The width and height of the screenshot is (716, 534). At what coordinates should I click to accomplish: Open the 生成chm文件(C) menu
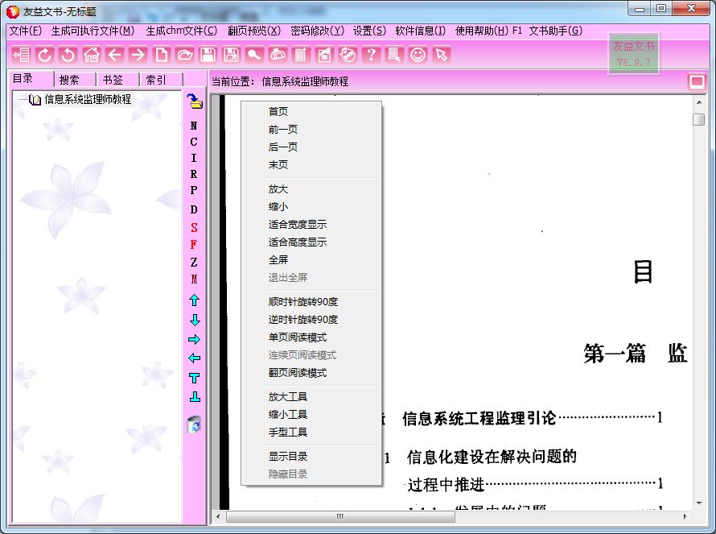(x=181, y=31)
